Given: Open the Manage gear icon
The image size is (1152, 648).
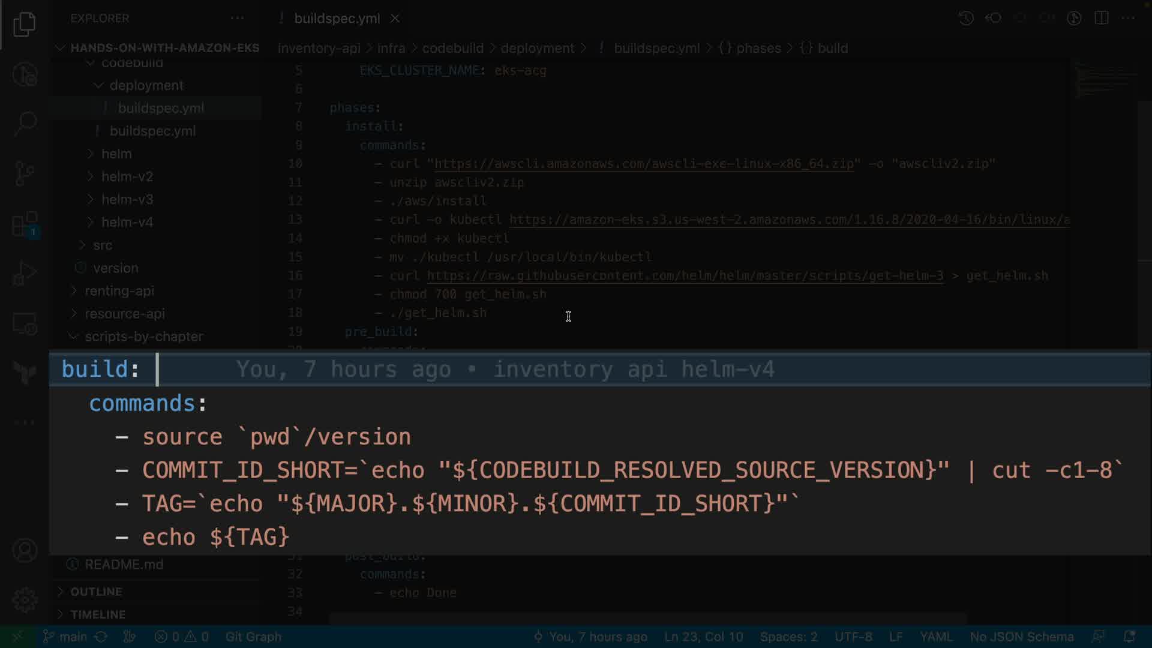Looking at the screenshot, I should [25, 599].
